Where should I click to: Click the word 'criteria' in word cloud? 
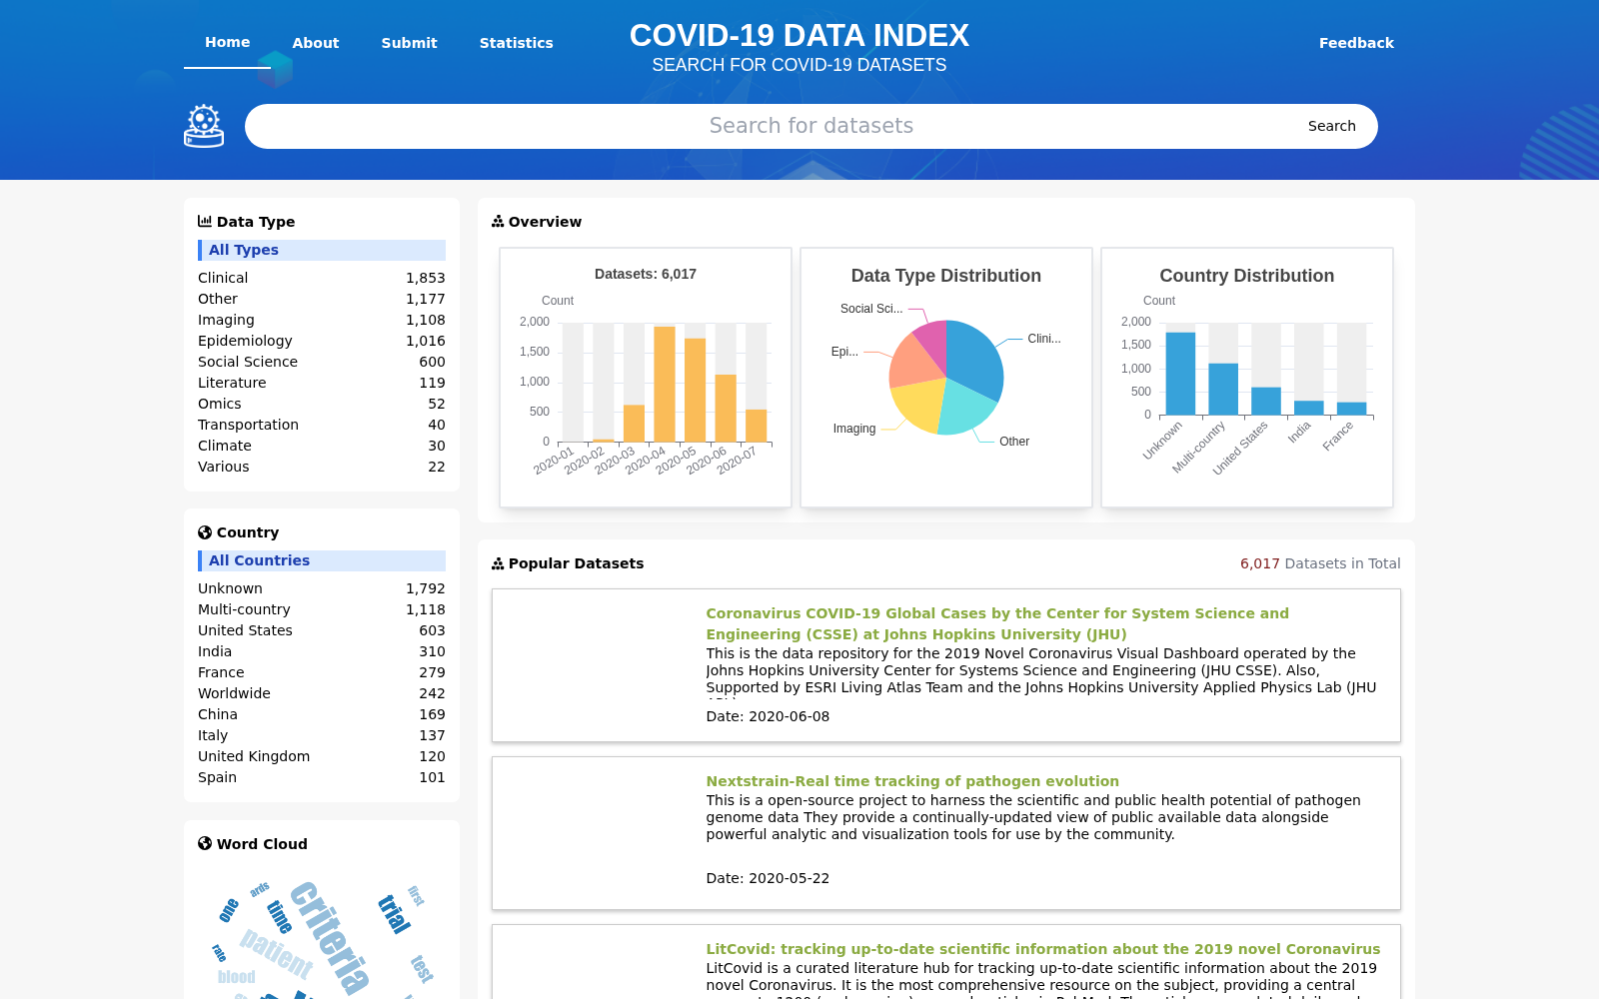(331, 937)
